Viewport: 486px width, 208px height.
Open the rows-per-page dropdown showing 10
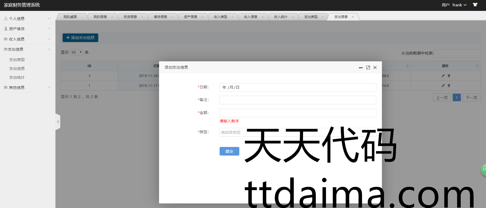76,52
